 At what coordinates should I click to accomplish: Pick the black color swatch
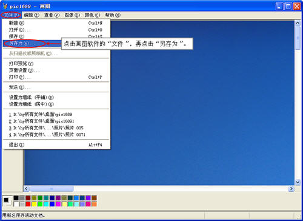16,198
